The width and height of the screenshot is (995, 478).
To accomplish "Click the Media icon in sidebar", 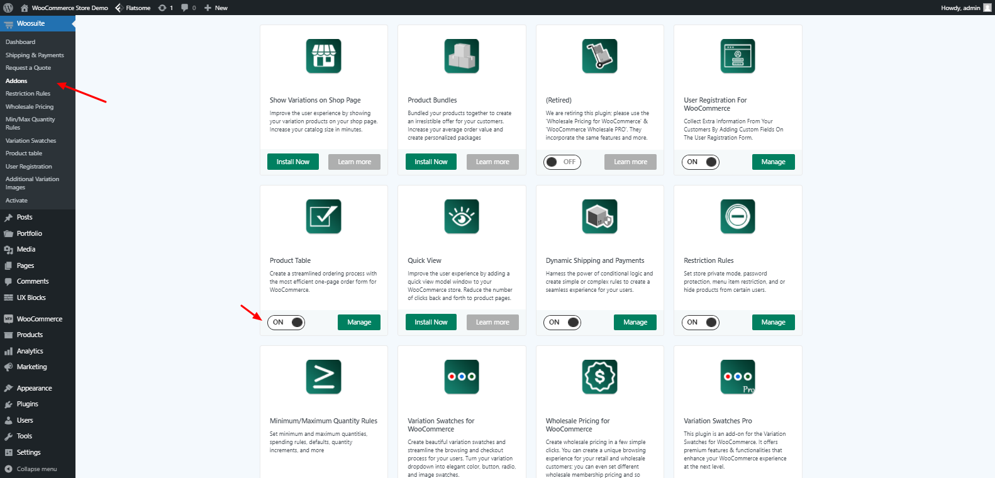I will tap(8, 250).
